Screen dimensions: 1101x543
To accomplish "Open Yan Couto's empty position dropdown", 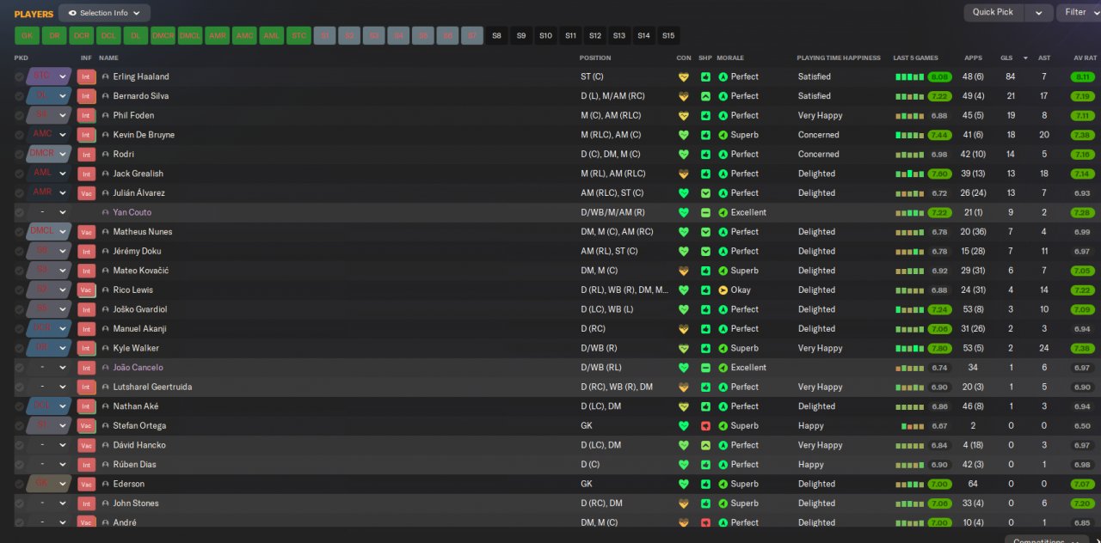I will [x=49, y=212].
